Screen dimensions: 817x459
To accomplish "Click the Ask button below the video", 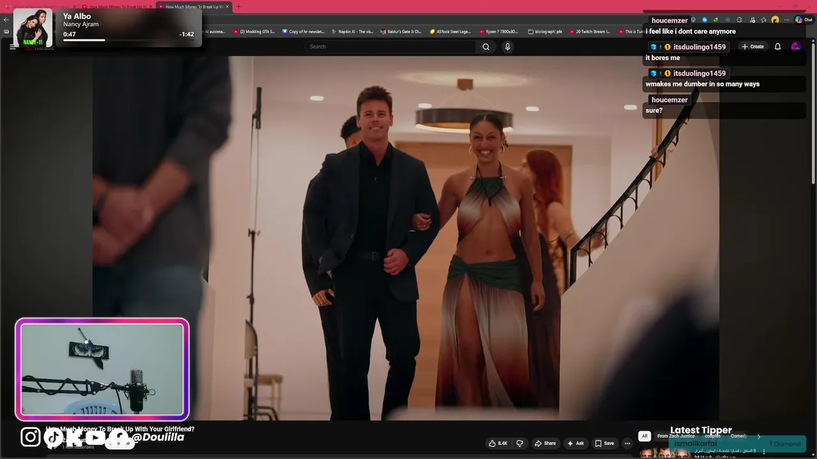I will point(575,443).
